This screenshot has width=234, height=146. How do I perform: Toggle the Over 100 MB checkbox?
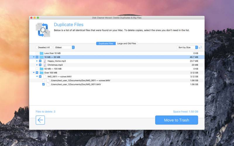(x=37, y=73)
